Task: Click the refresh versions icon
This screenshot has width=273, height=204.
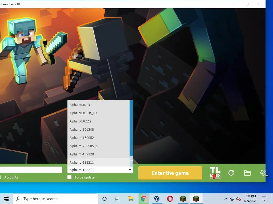Action: coord(231,173)
